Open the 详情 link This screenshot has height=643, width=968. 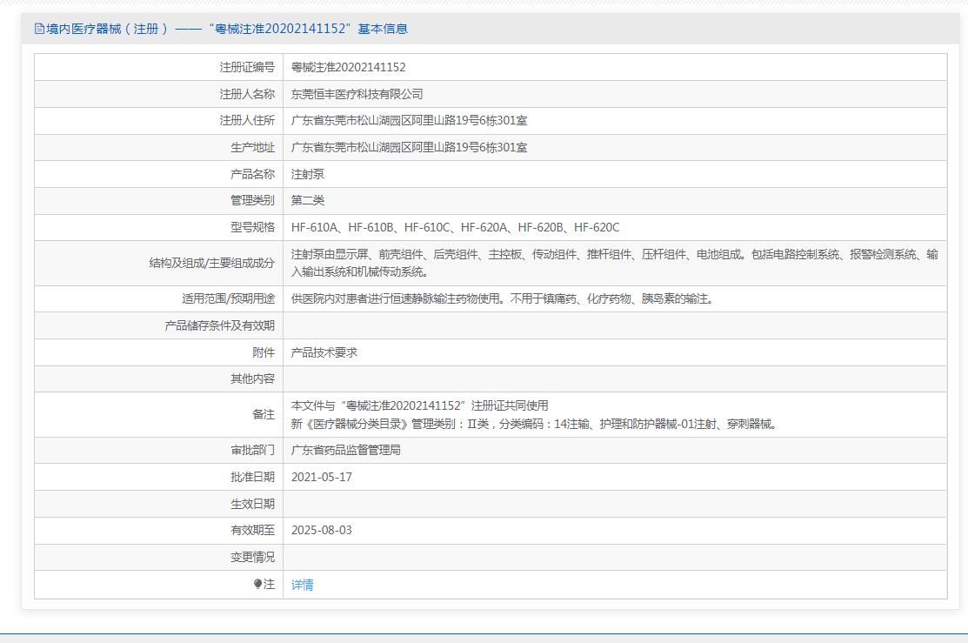tap(302, 585)
